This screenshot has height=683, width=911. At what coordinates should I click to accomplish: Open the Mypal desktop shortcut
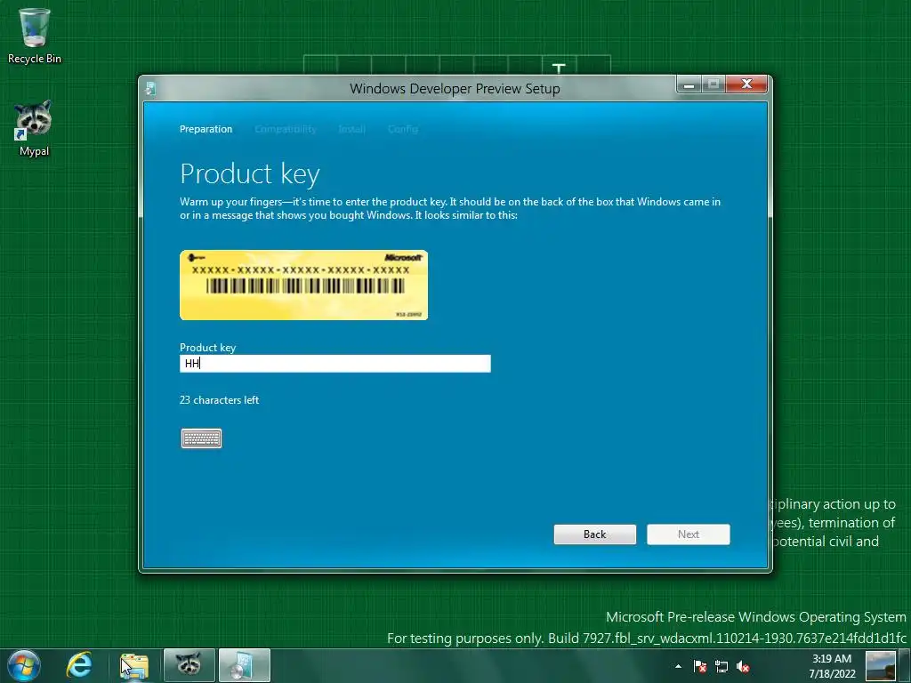click(x=35, y=128)
